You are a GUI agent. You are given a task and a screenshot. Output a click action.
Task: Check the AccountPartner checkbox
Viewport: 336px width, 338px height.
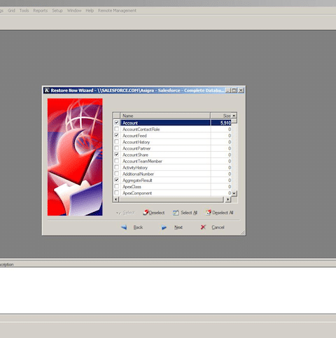[116, 148]
